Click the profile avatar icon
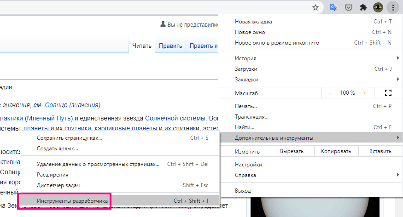403x217 pixels. pos(378,7)
